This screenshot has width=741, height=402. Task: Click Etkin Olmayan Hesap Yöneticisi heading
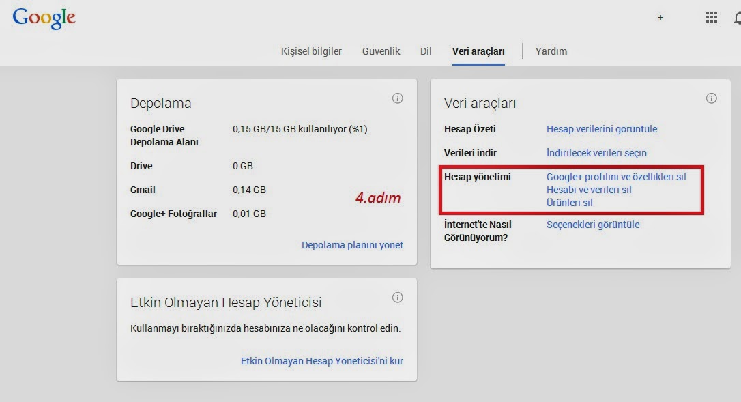(x=226, y=302)
